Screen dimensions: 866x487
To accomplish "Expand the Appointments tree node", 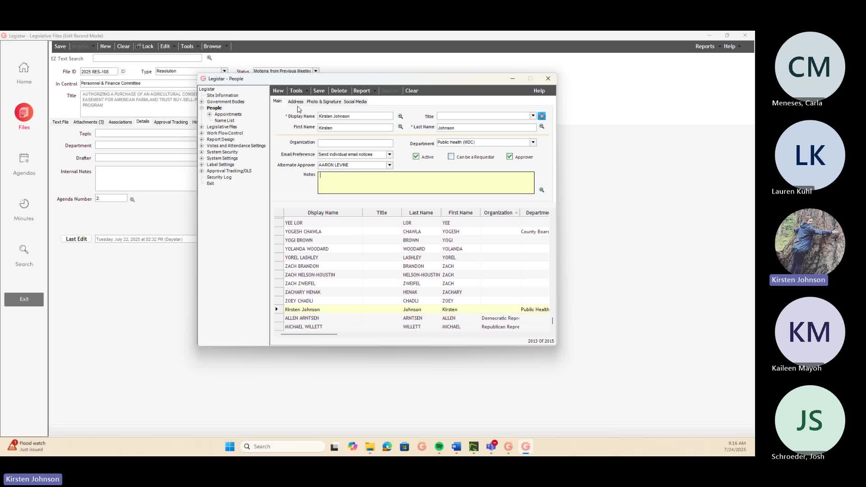I will pyautogui.click(x=209, y=115).
